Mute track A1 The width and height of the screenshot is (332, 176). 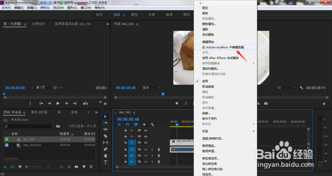point(146,149)
